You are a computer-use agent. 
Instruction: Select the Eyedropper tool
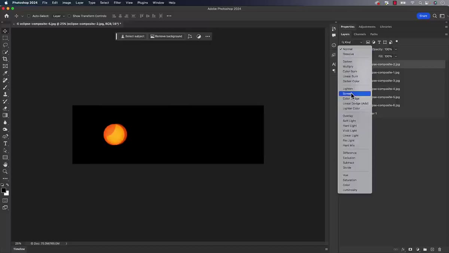click(x=5, y=73)
